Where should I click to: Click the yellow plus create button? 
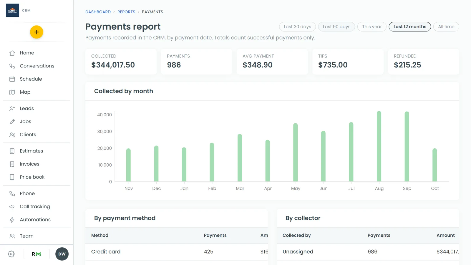point(37,32)
